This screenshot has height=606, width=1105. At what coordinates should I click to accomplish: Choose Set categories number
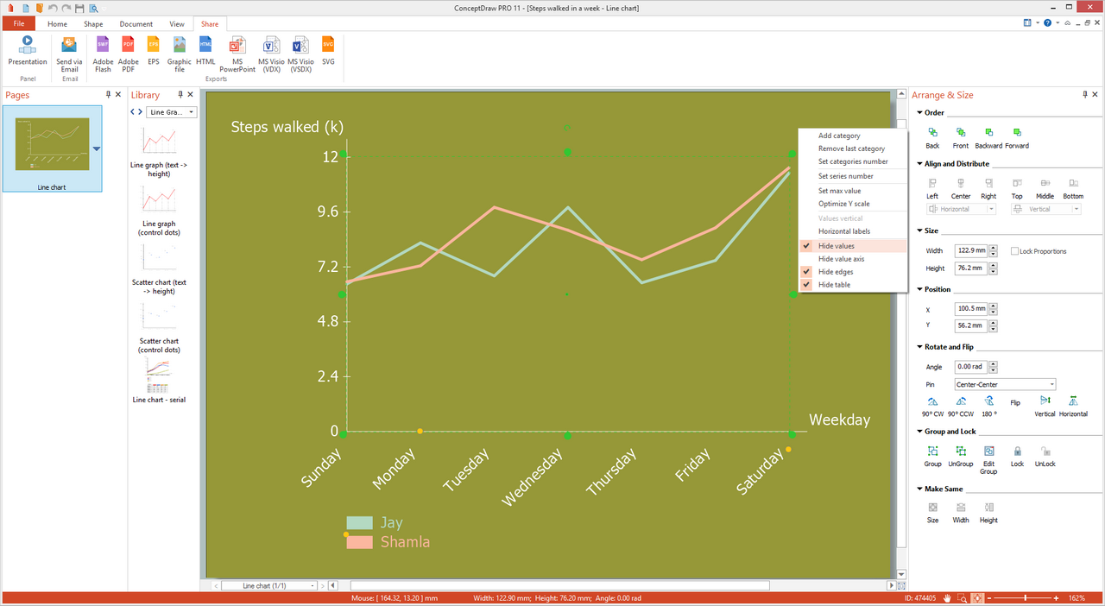(x=853, y=161)
